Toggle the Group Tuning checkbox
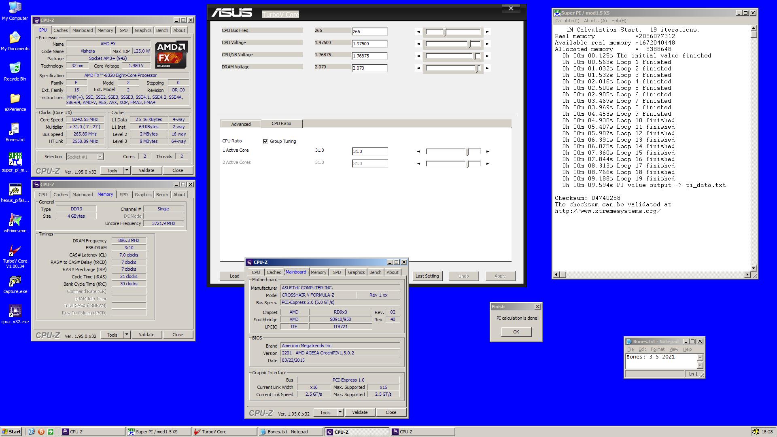This screenshot has width=777, height=437. [265, 141]
